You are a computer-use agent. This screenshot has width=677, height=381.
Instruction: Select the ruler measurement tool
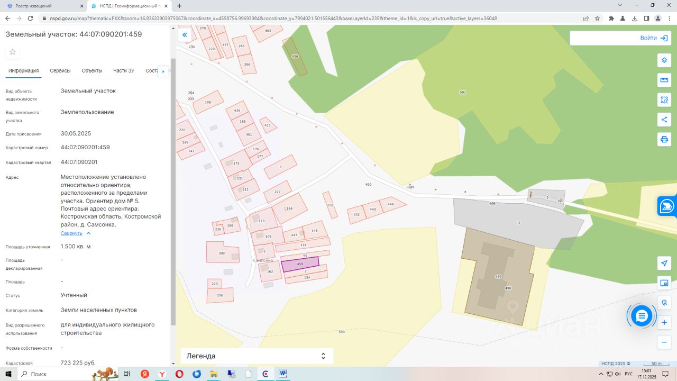[x=664, y=80]
